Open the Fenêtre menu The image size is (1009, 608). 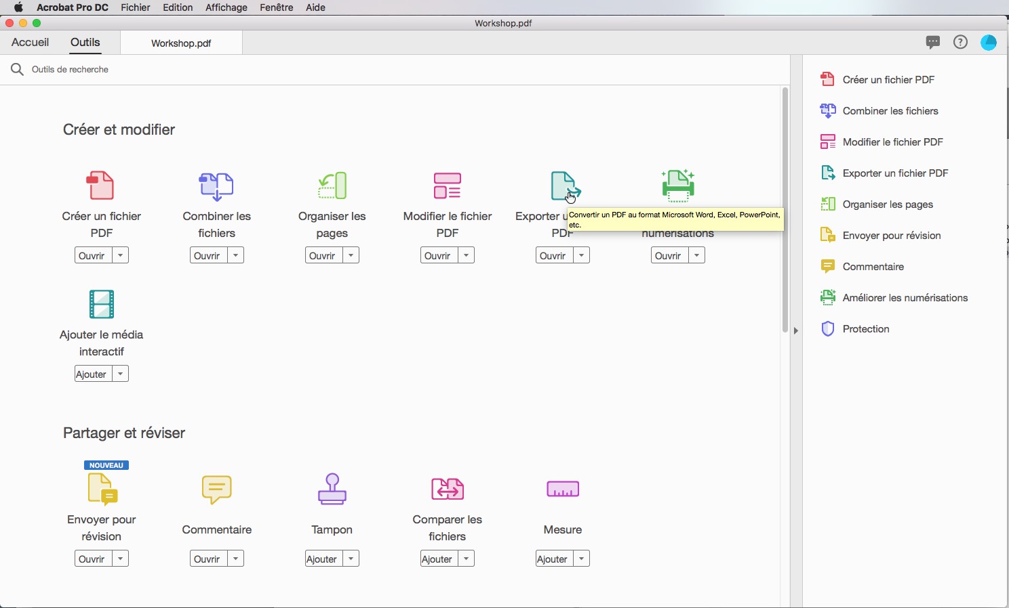click(x=277, y=7)
